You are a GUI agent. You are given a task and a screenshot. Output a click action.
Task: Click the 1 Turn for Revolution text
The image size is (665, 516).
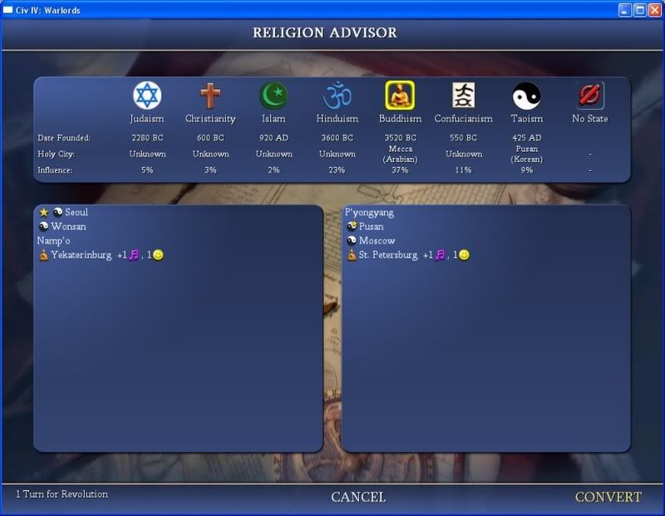[x=62, y=494]
